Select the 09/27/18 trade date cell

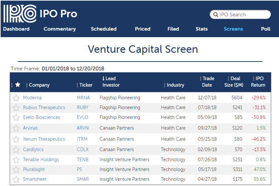pyautogui.click(x=208, y=128)
